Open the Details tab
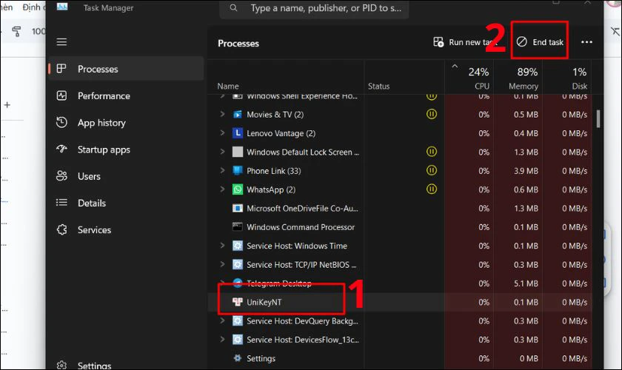The height and width of the screenshot is (370, 622). [126, 203]
